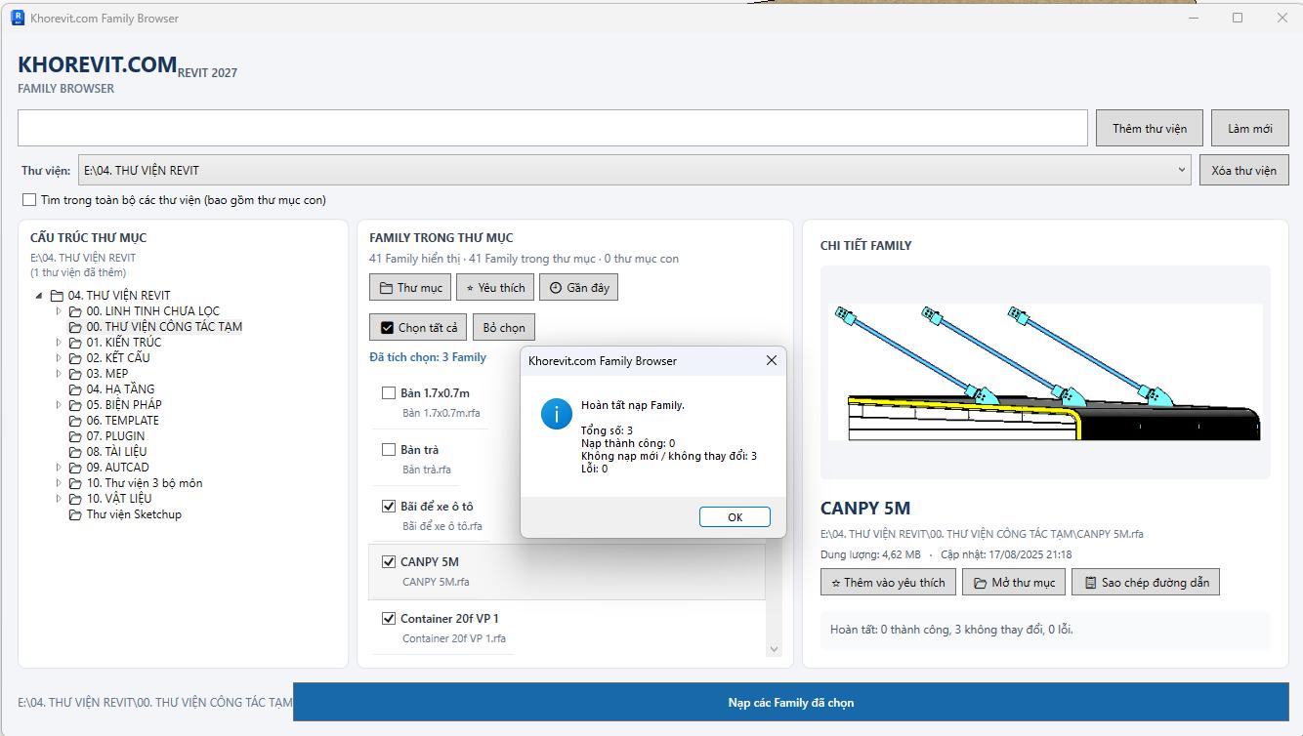Click the CANPY 5M preview thumbnail
Image resolution: width=1303 pixels, height=736 pixels.
click(x=1045, y=372)
